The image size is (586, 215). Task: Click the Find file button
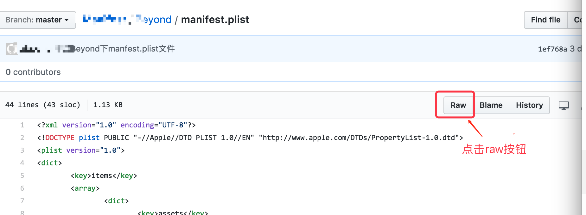(x=545, y=20)
